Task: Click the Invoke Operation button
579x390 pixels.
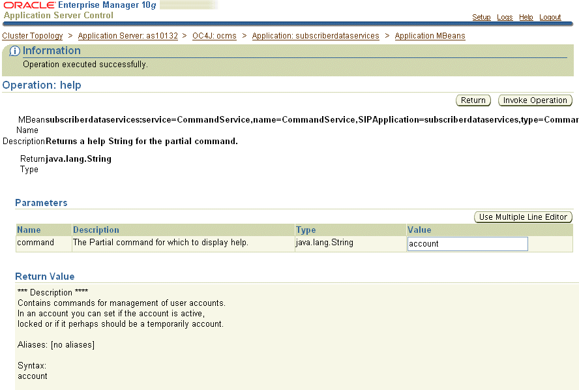Action: (535, 100)
